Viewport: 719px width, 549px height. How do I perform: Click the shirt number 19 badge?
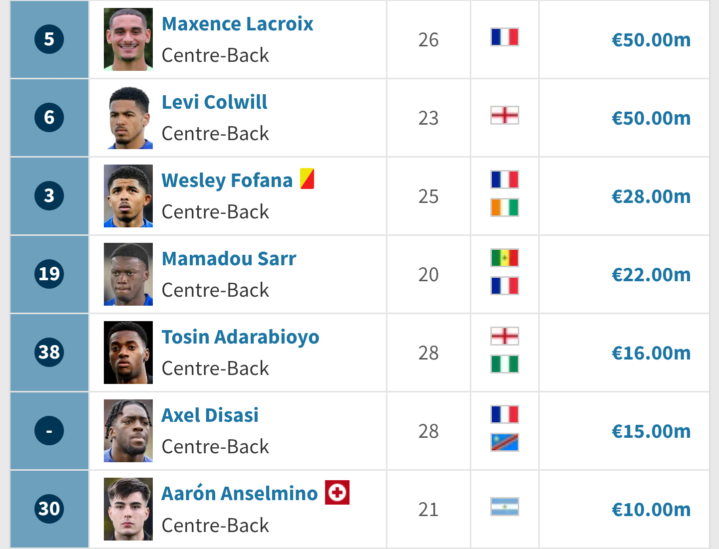point(49,274)
